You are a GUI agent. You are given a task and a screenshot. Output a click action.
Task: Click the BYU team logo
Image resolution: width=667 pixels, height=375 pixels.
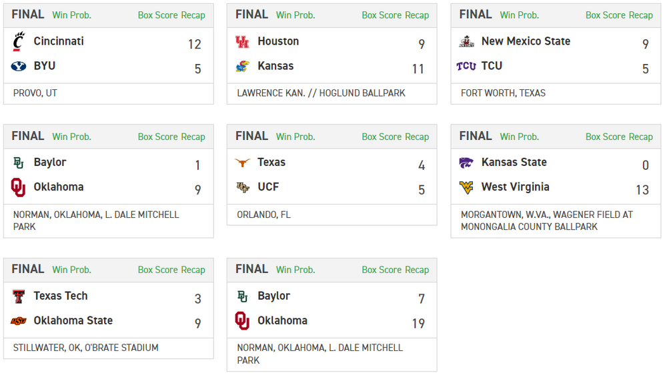click(x=19, y=66)
